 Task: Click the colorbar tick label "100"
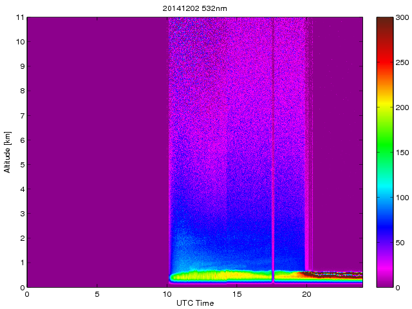click(x=402, y=198)
